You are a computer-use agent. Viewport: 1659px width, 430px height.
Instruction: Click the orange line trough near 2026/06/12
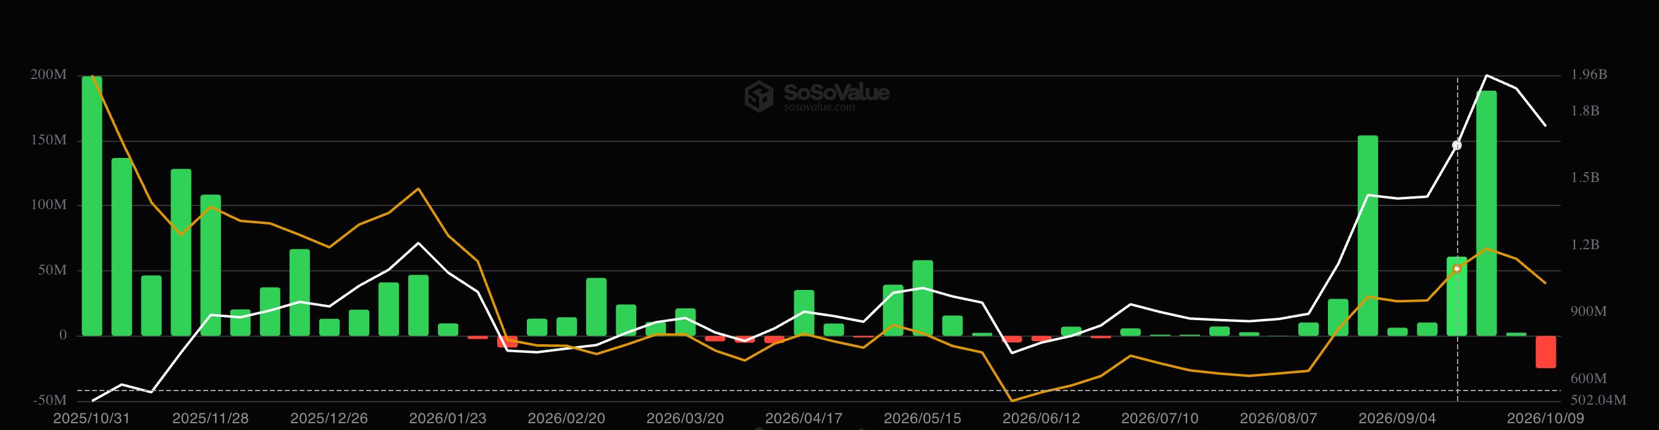point(1012,401)
